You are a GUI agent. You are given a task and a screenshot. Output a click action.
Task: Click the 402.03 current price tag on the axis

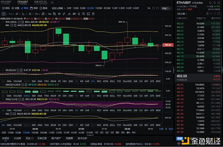tap(168, 45)
